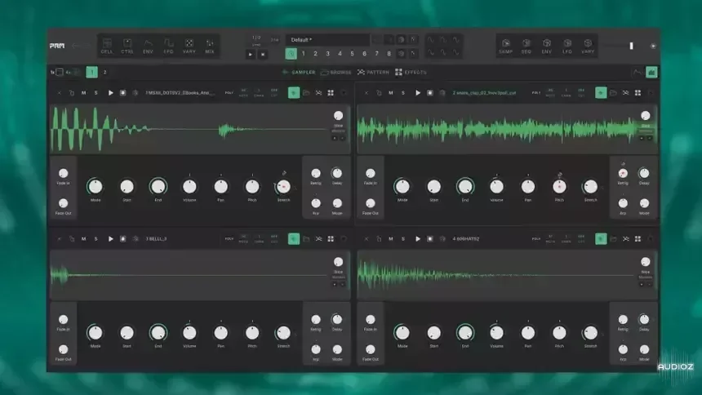Mute cell 1 with the M button
The width and height of the screenshot is (702, 395).
[x=84, y=93]
